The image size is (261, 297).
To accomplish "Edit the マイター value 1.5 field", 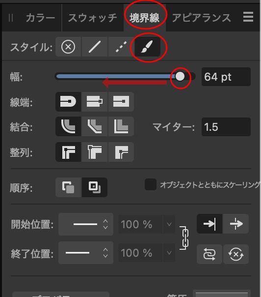I will (226, 127).
